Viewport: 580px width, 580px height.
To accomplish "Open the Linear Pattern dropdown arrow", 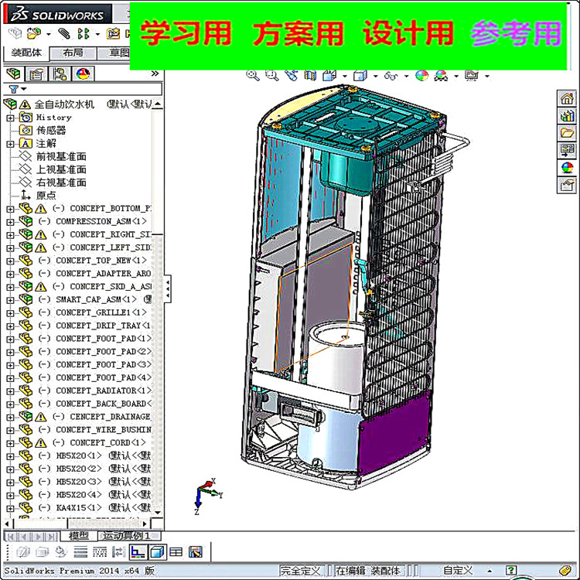I will coord(97,34).
